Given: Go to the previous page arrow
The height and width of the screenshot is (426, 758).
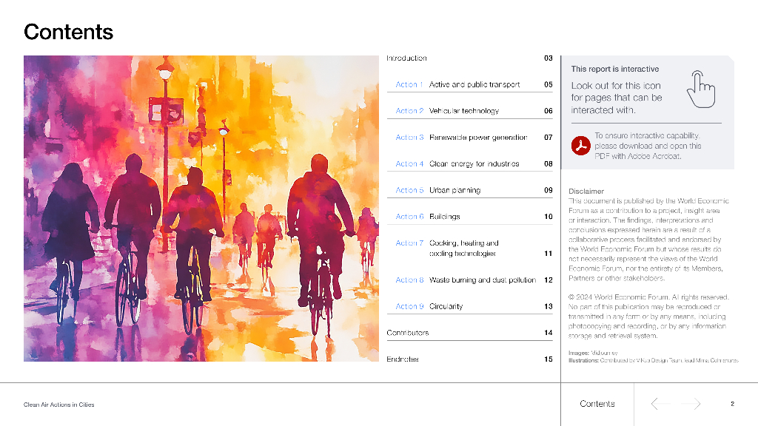Looking at the screenshot, I should tap(660, 404).
